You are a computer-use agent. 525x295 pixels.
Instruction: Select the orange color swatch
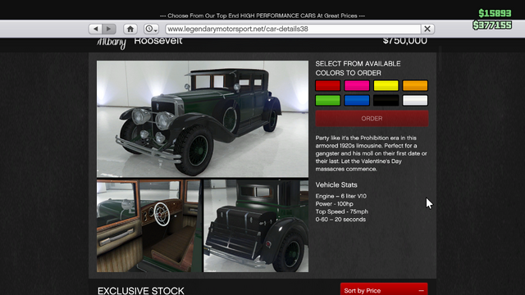[x=415, y=85]
